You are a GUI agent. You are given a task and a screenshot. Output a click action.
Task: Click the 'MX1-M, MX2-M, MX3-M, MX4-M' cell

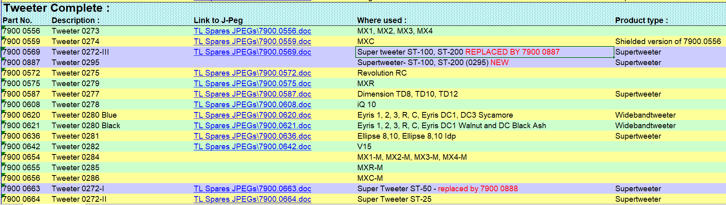(412, 157)
